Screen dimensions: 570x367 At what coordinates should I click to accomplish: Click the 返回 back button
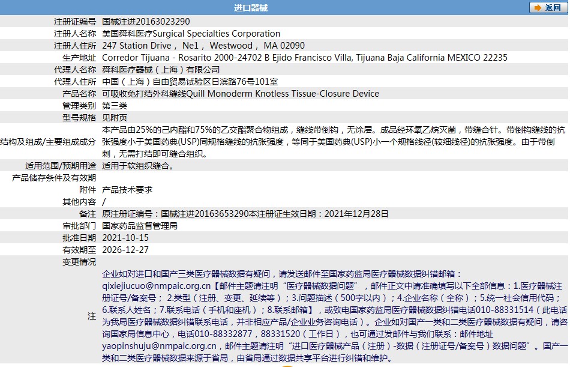click(548, 8)
